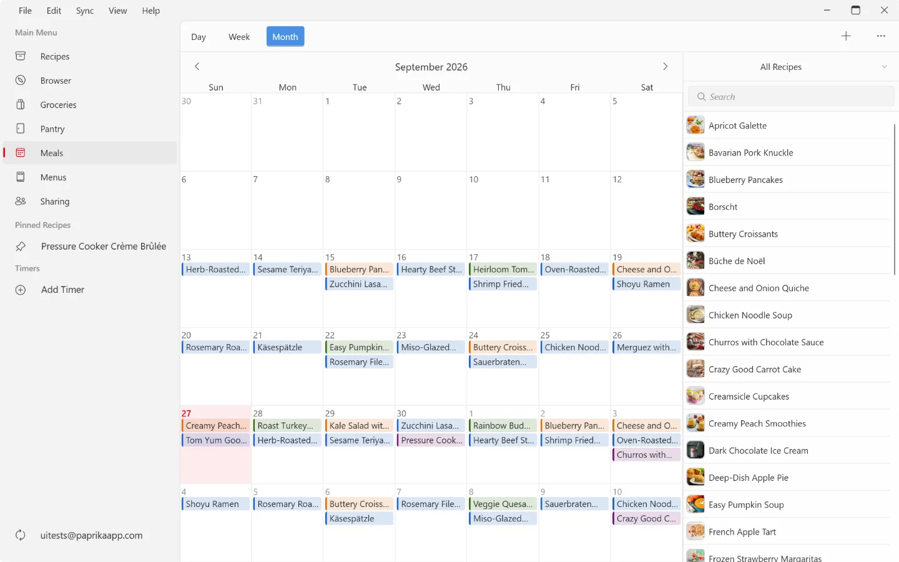Choose French Apple Tart in recipe list
The image size is (899, 562).
pyautogui.click(x=742, y=532)
